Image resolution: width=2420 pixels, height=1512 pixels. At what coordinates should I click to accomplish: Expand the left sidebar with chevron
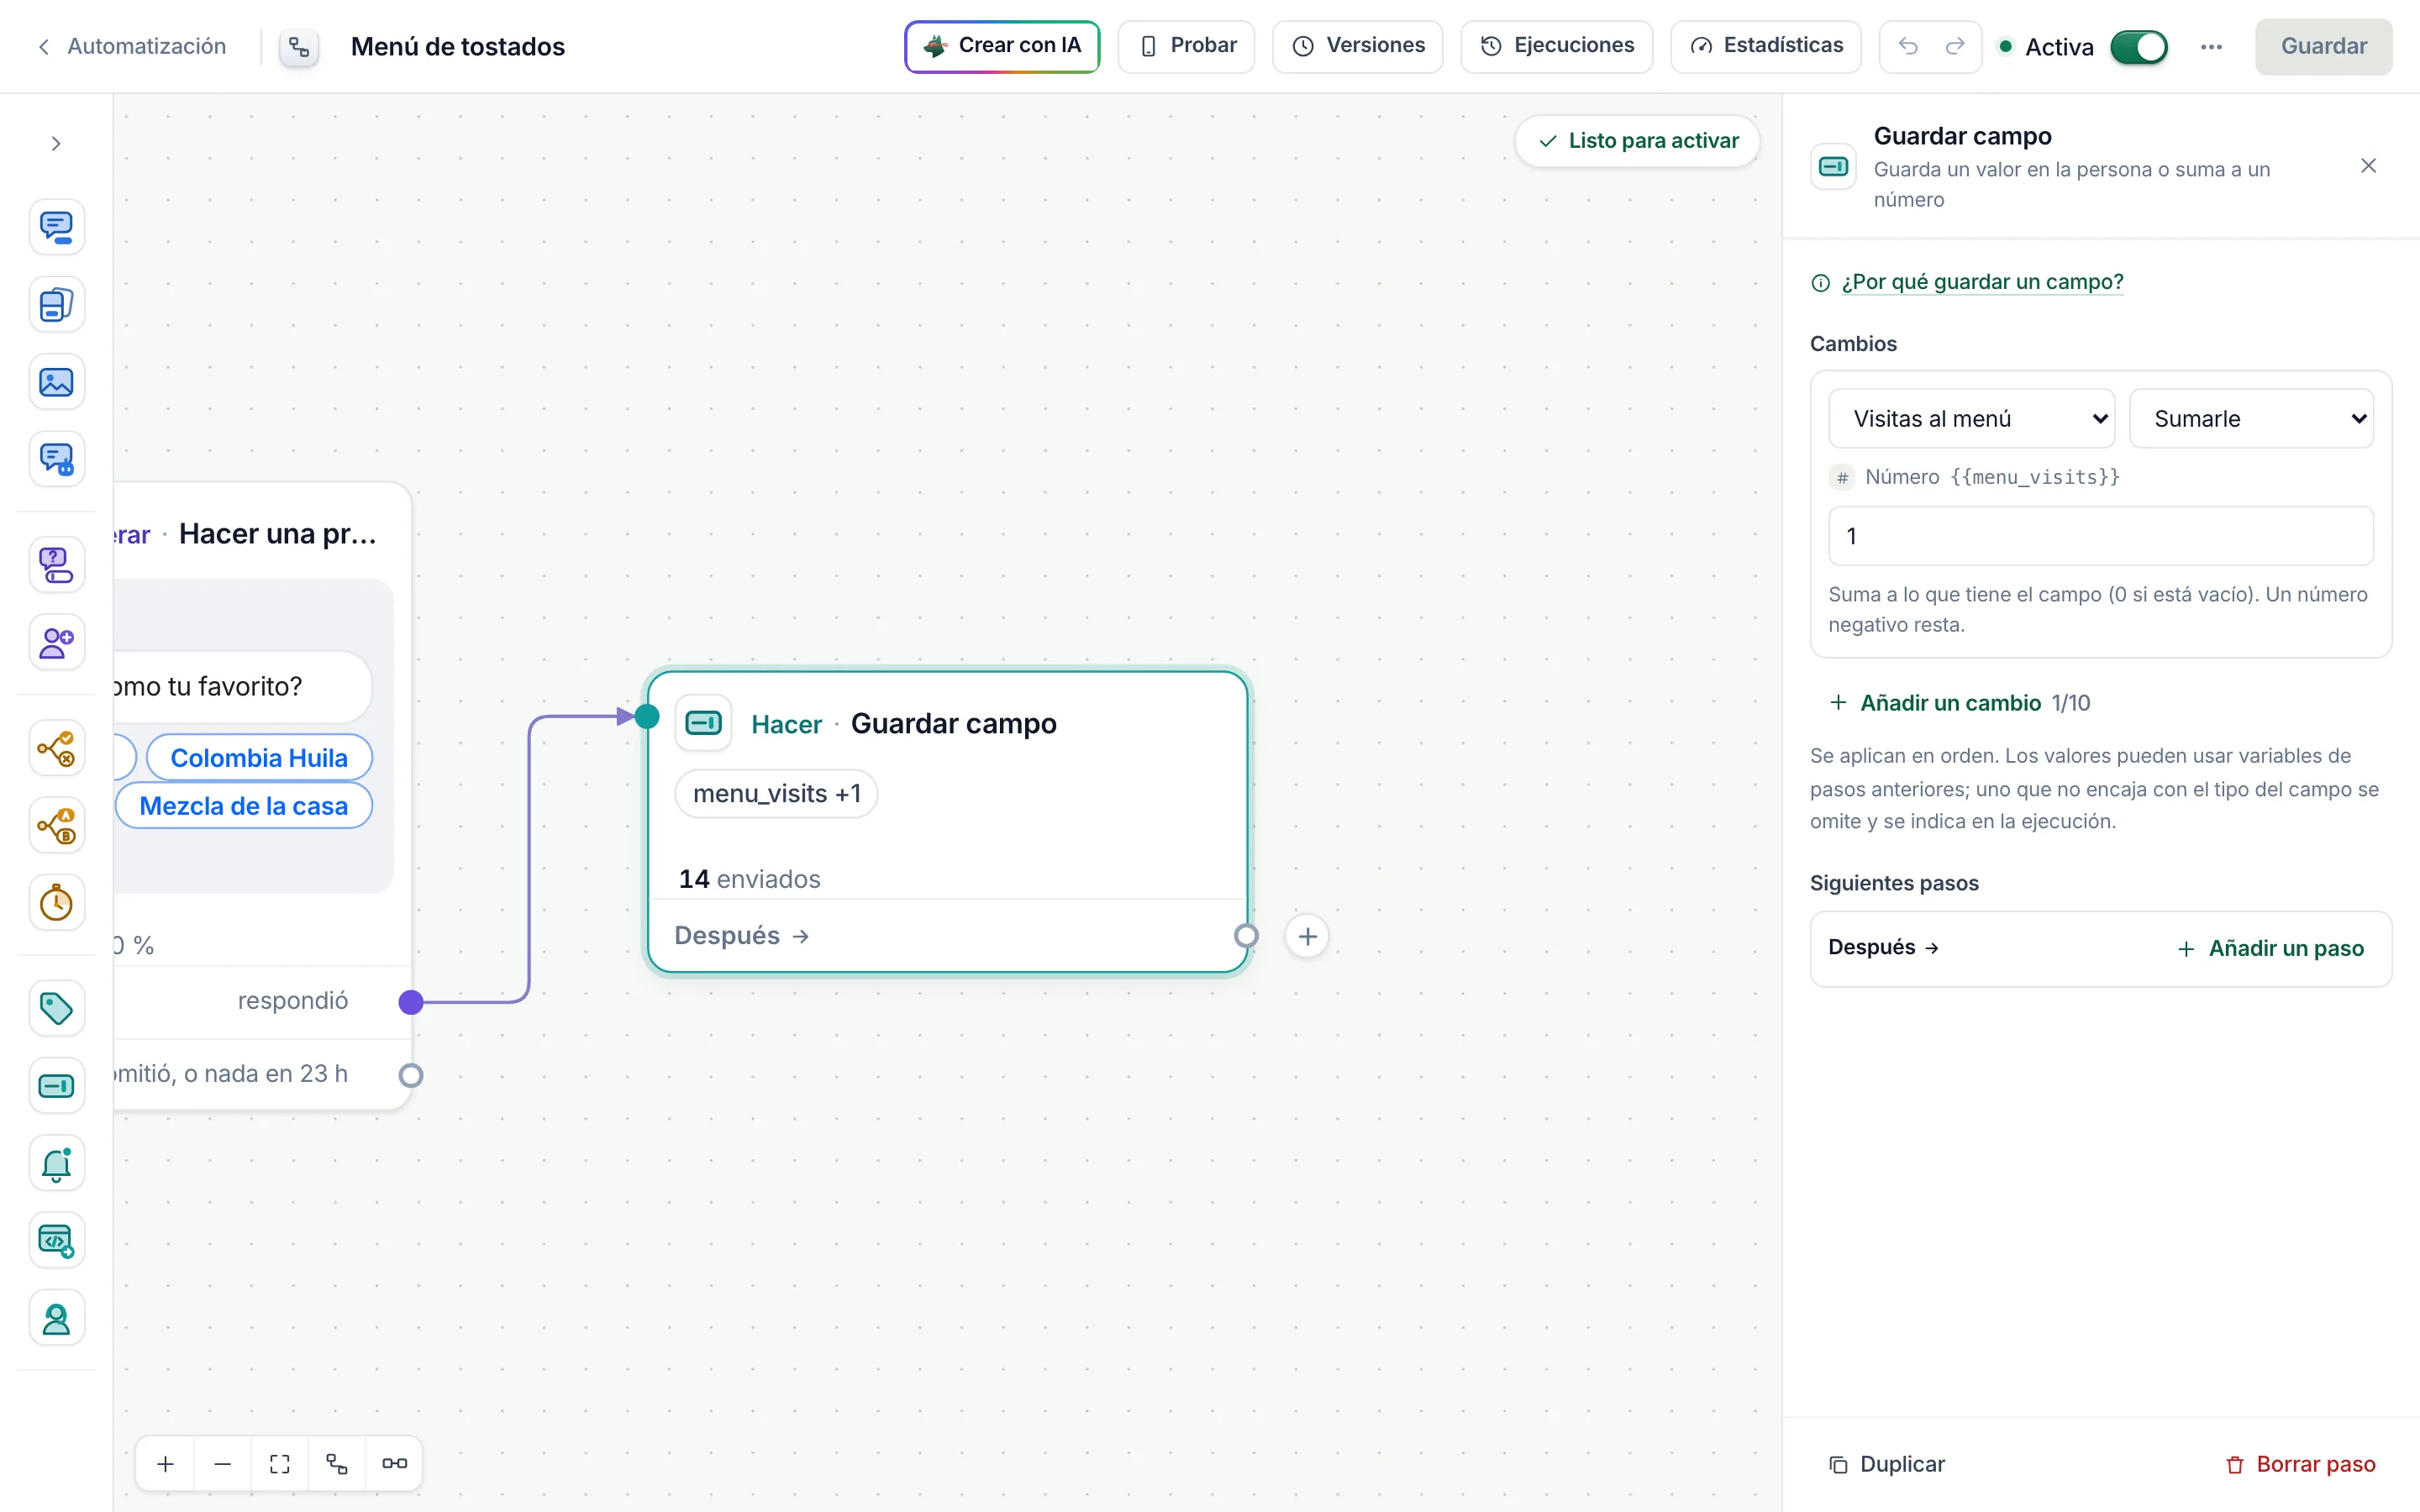pyautogui.click(x=56, y=144)
